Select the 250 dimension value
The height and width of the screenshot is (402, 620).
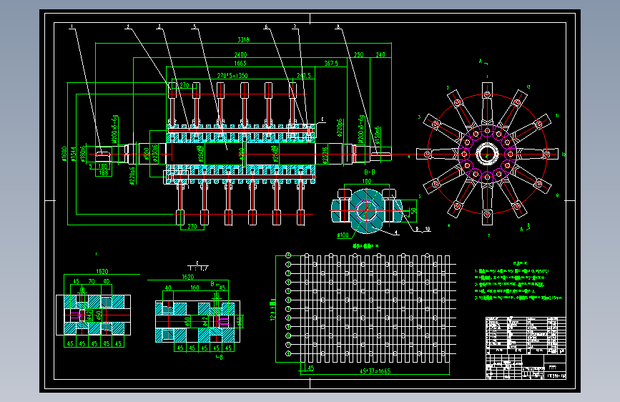[x=359, y=54]
